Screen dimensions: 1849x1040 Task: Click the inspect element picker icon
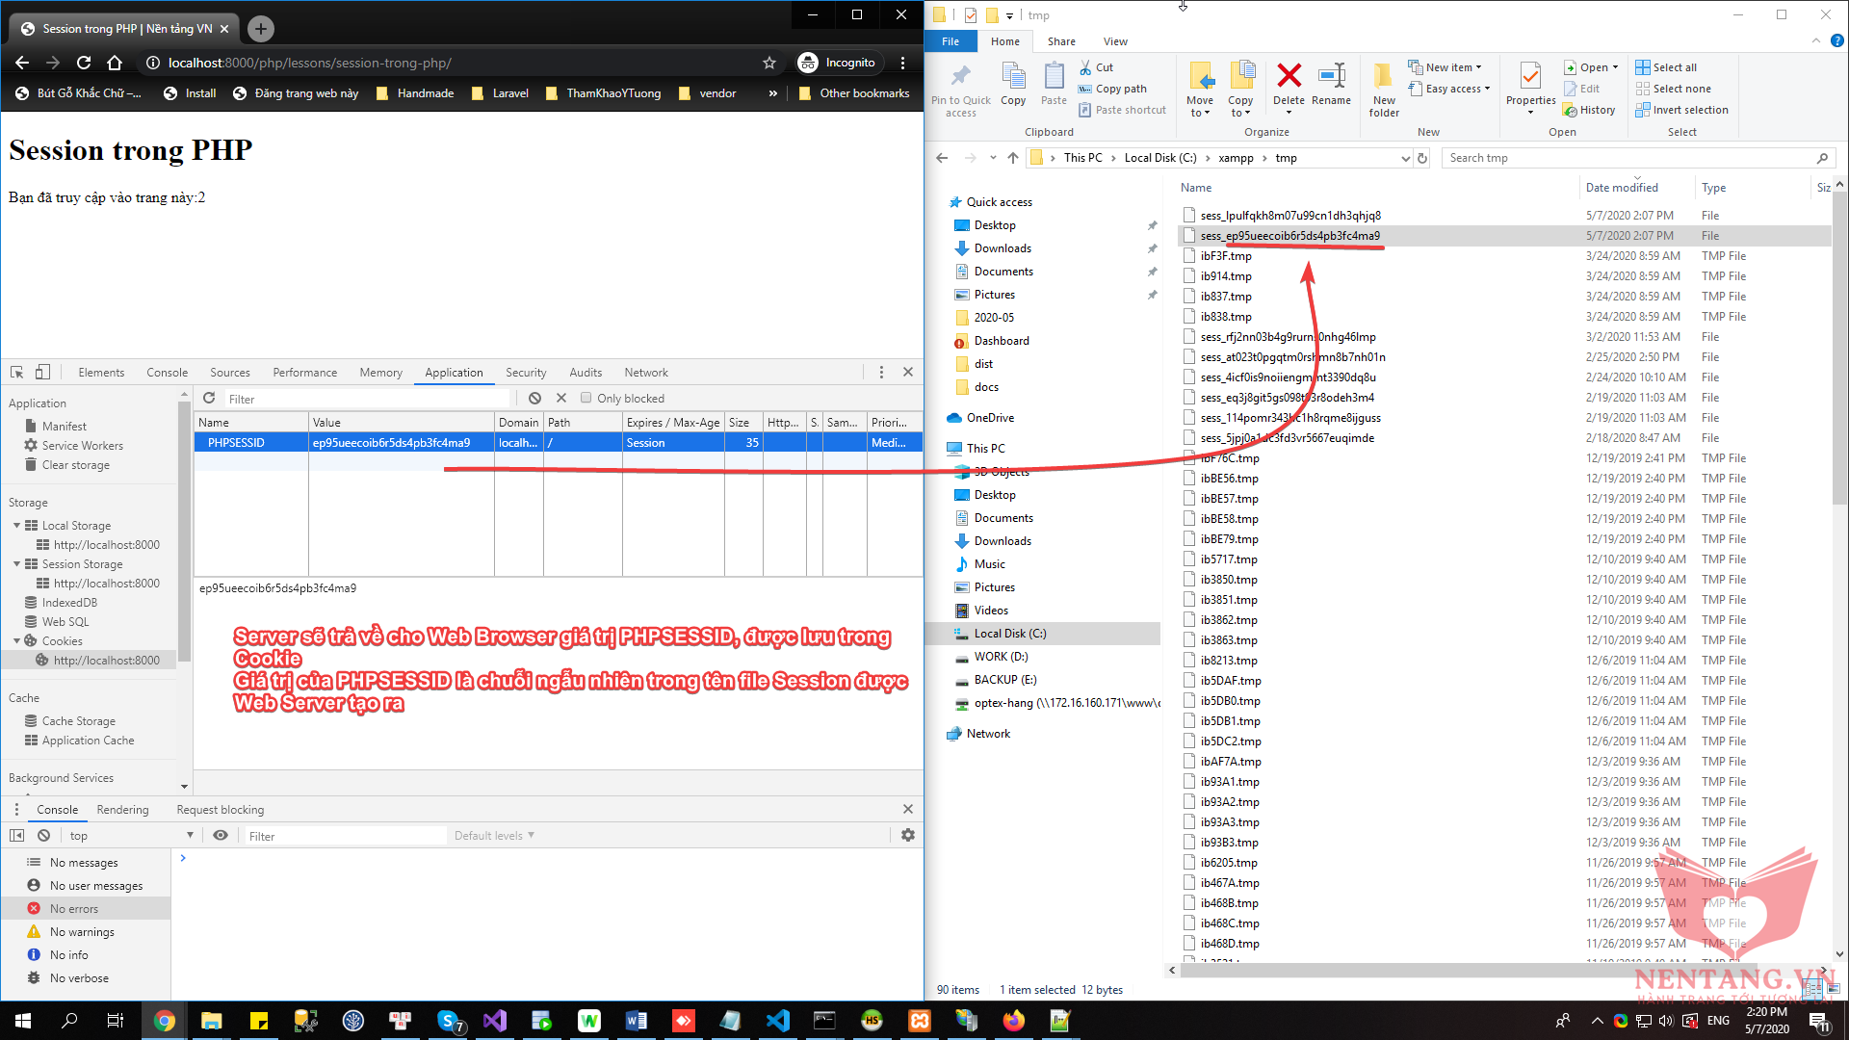pyautogui.click(x=16, y=373)
